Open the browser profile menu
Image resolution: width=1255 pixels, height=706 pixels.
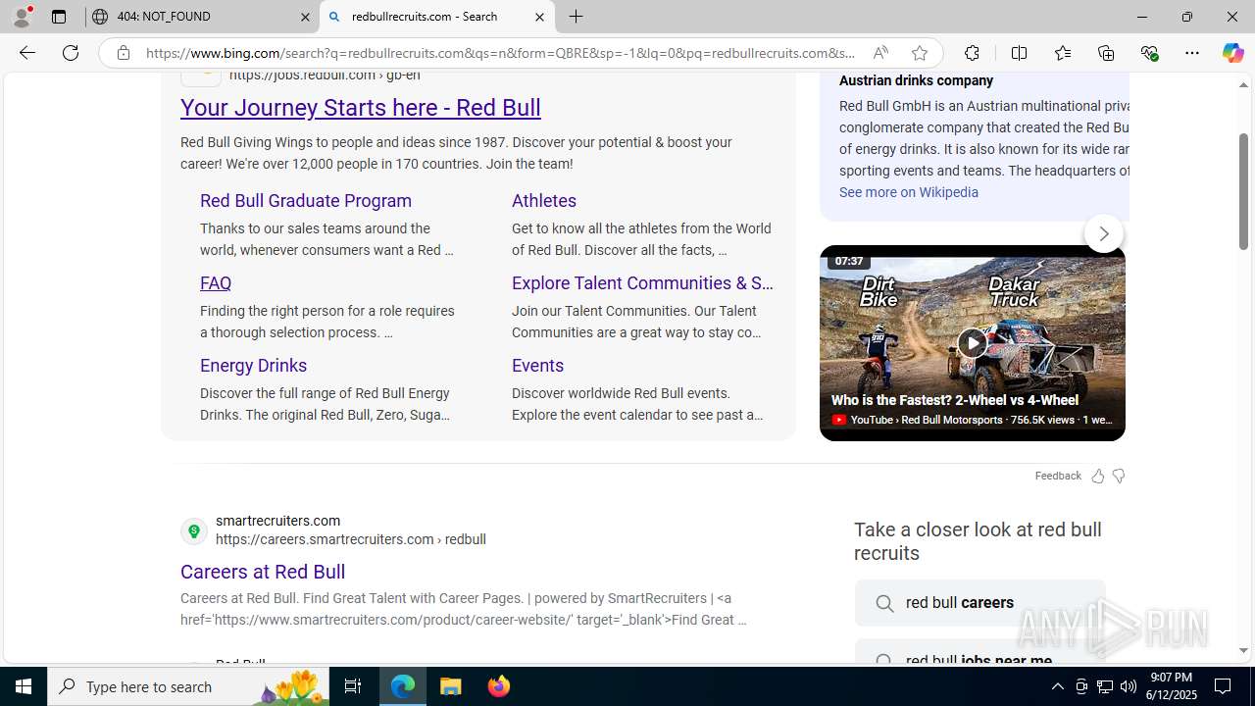click(x=22, y=17)
